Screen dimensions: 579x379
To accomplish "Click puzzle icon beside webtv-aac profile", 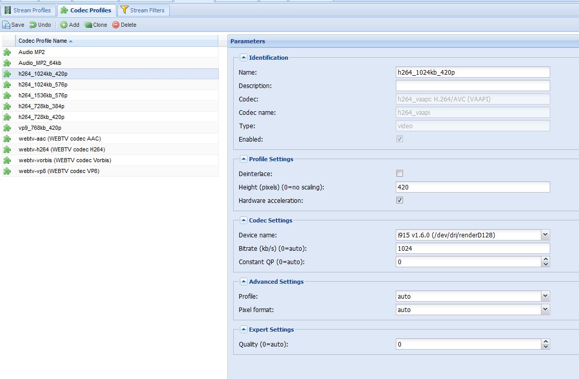I will click(x=7, y=139).
